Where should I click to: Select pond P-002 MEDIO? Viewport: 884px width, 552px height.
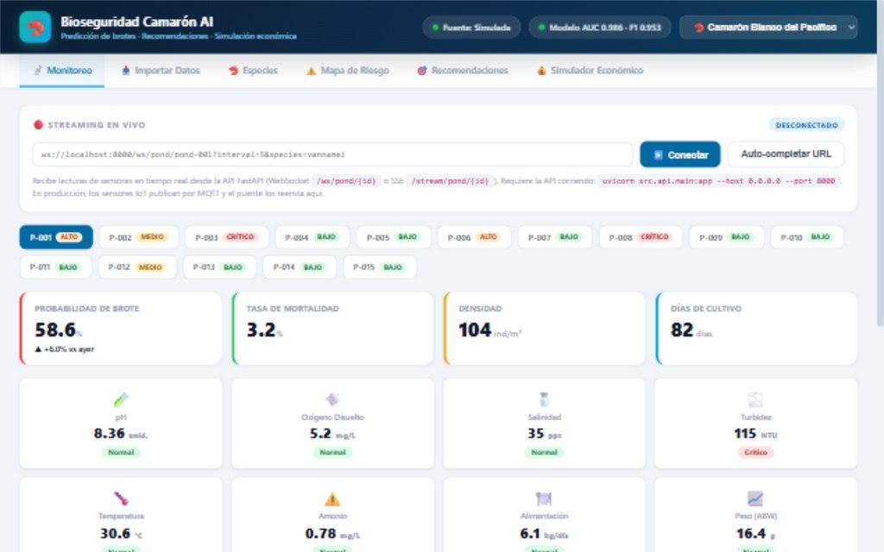pos(139,237)
